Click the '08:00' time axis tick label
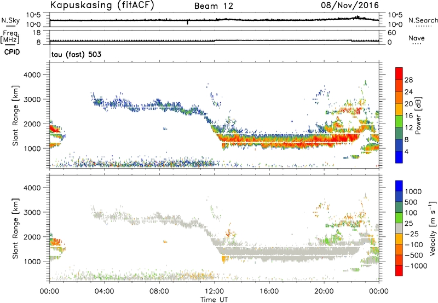438x303 pixels. pos(159,292)
